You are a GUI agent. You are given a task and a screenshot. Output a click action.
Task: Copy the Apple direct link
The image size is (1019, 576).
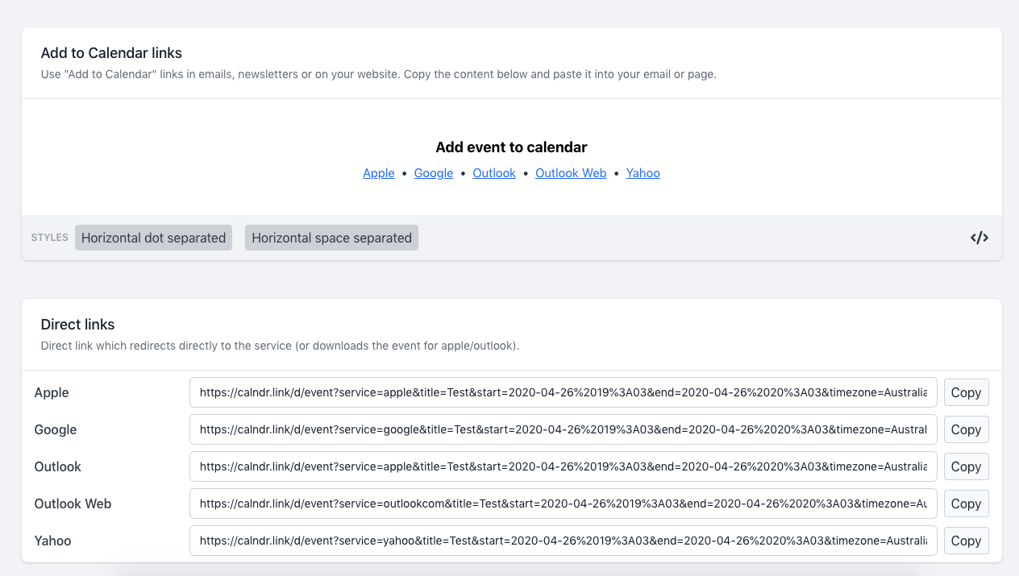pos(966,392)
